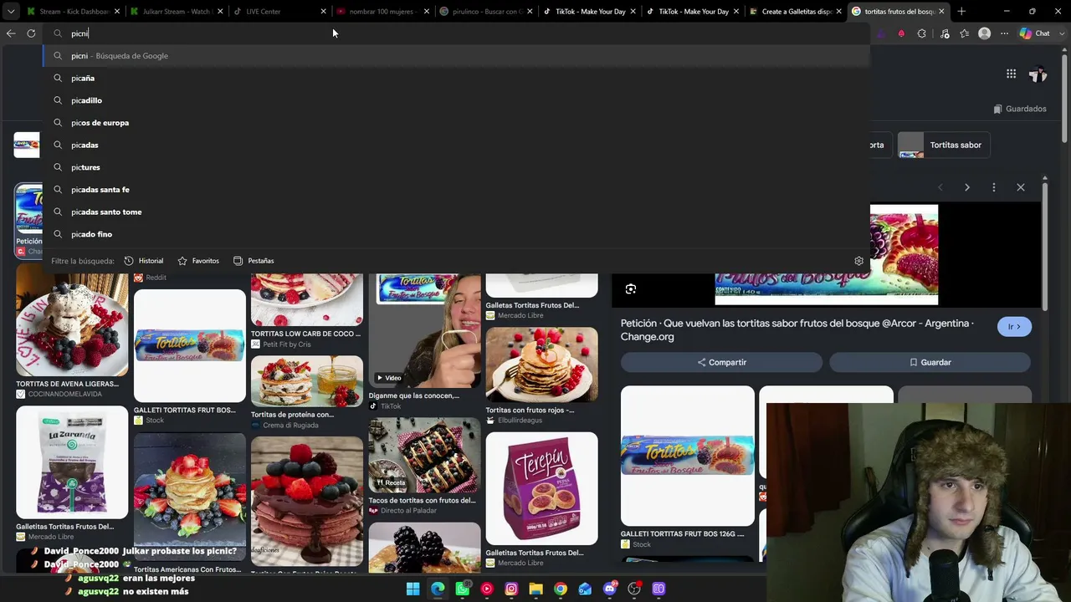Screen dimensions: 1071x602
Task: Choose the 'picado fino' suggestion
Action: click(456, 234)
